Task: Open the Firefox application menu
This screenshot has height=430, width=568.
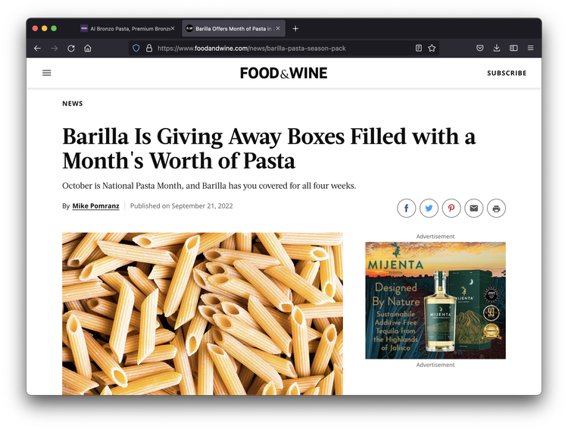Action: 530,49
